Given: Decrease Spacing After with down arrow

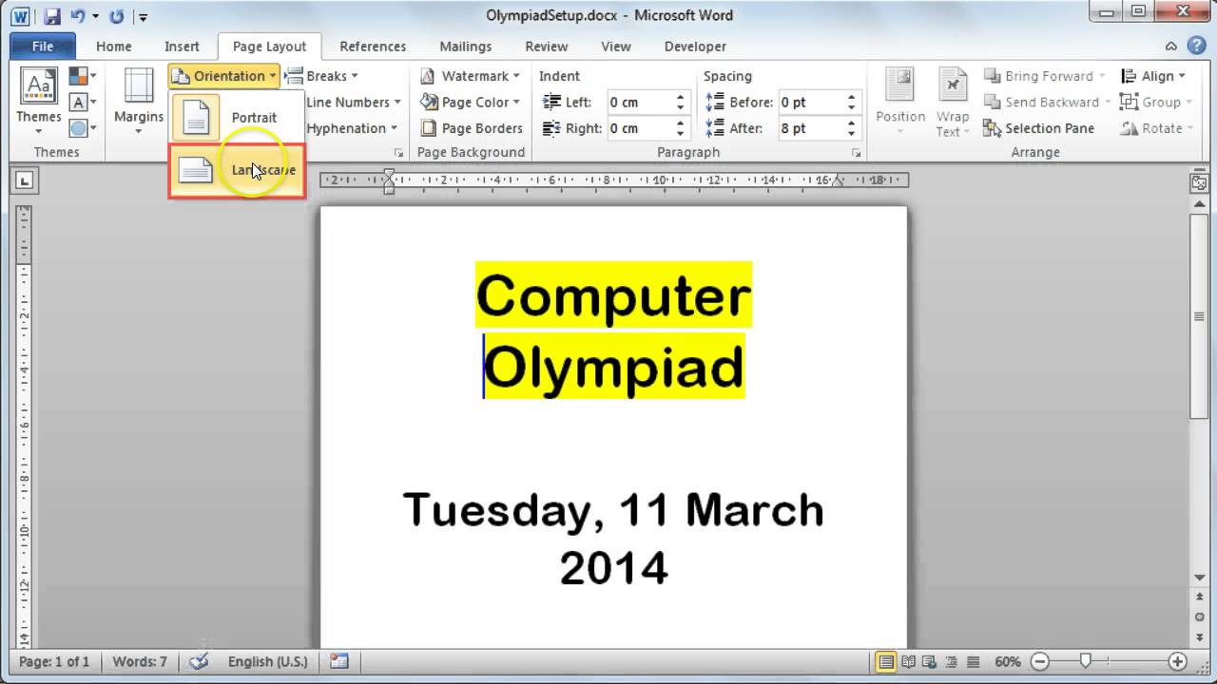Looking at the screenshot, I should tap(851, 134).
